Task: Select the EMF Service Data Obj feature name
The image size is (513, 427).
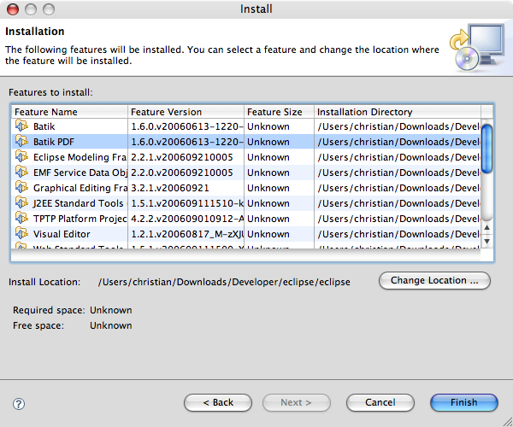Action: [x=80, y=173]
